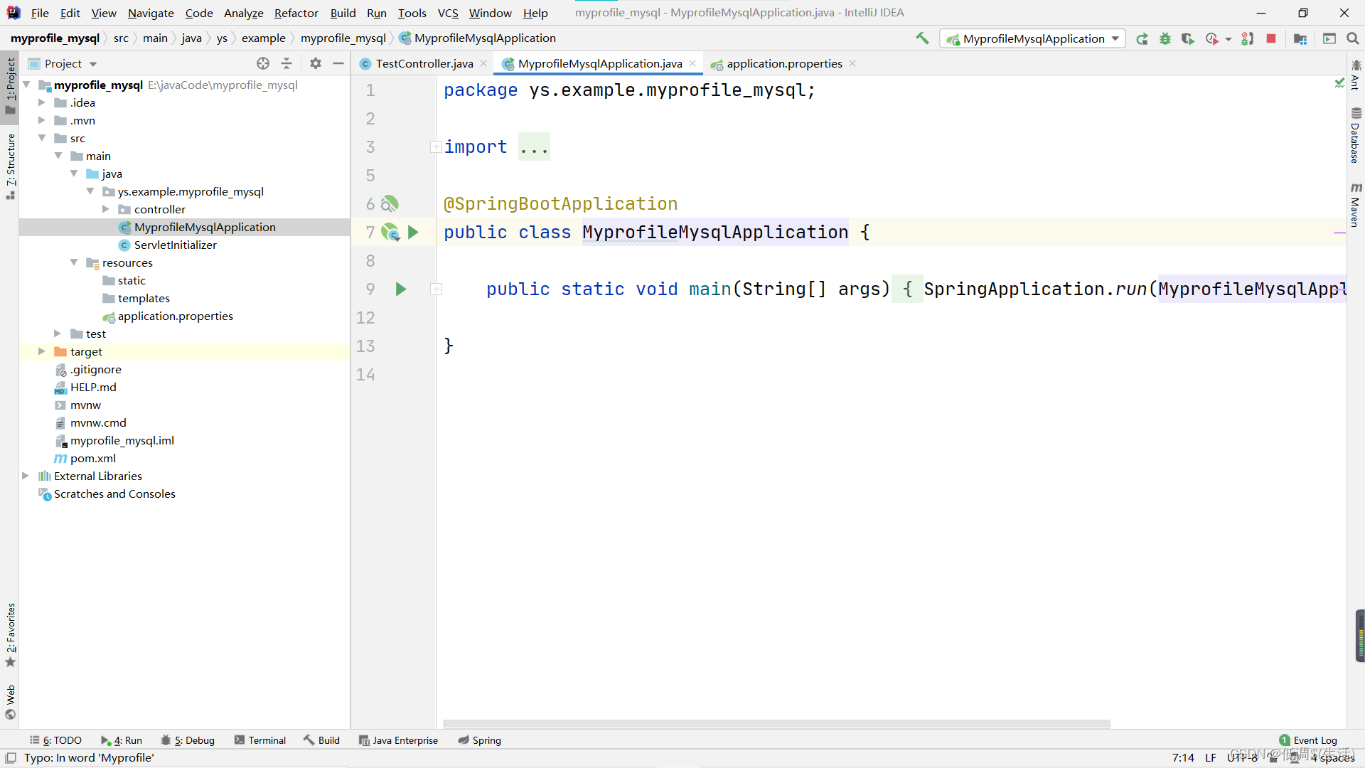The height and width of the screenshot is (768, 1365).
Task: Run with Coverage icon
Action: [x=1187, y=39]
